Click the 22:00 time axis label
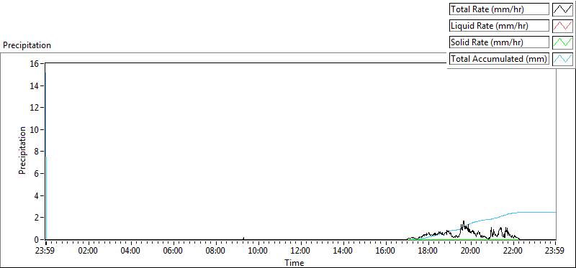This screenshot has width=576, height=268. (x=513, y=251)
